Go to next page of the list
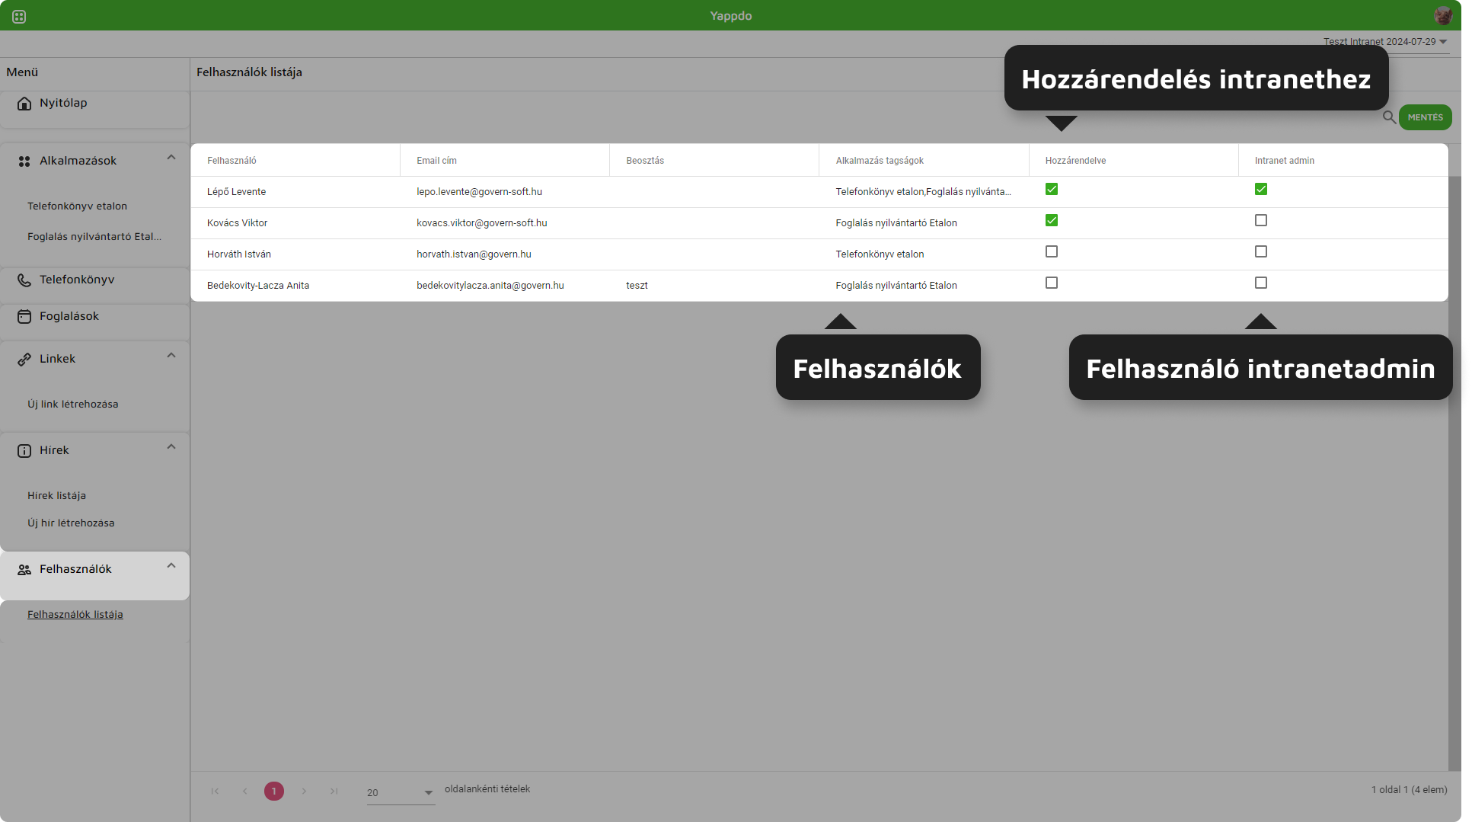The width and height of the screenshot is (1472, 822). click(304, 791)
